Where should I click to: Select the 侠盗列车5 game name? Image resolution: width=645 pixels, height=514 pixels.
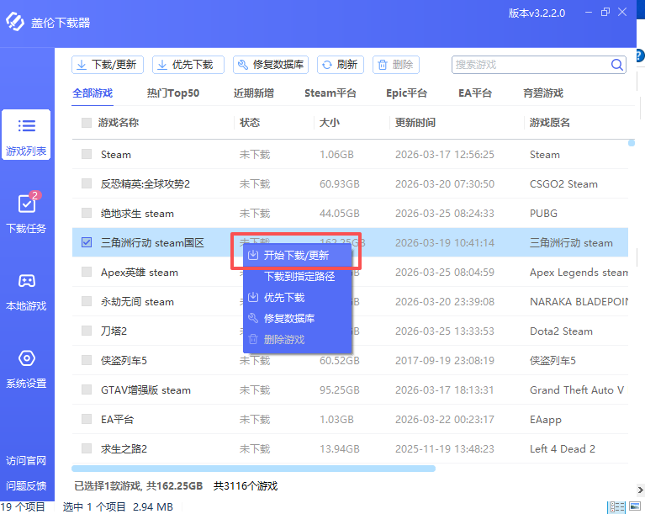124,361
